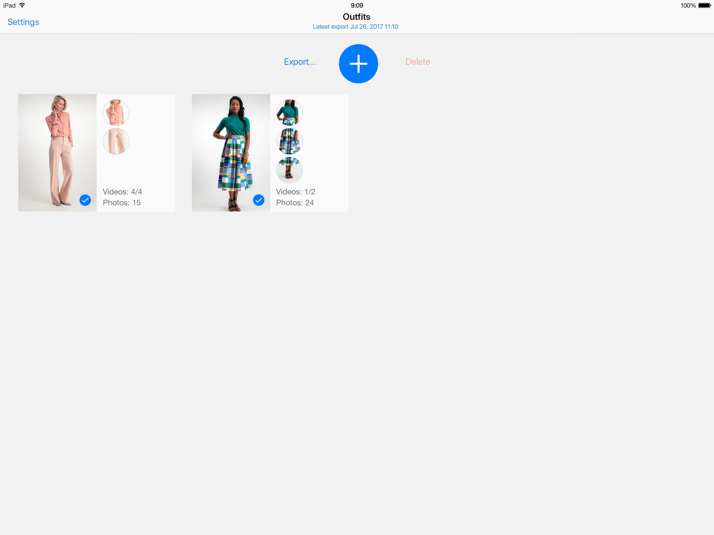Image resolution: width=714 pixels, height=535 pixels.
Task: Click the 'Photos: 15' text
Action: [122, 203]
